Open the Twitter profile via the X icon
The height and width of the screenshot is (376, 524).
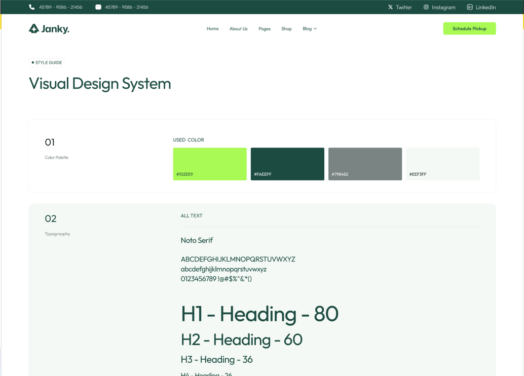click(x=390, y=7)
